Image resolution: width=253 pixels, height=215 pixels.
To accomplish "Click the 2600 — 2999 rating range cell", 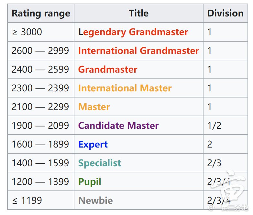I will 41,51.
